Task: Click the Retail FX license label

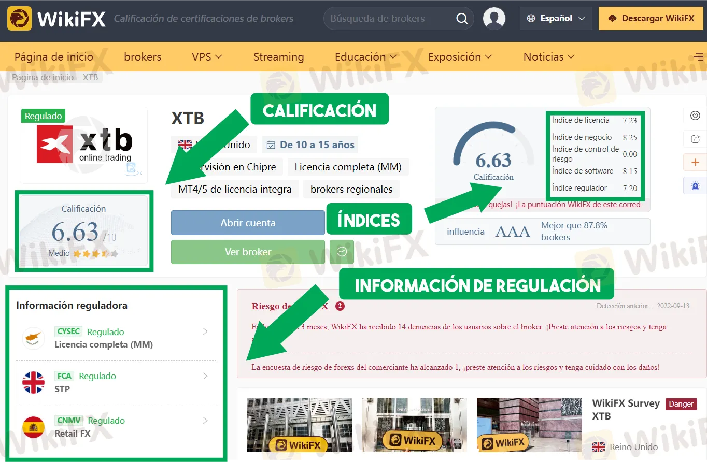Action: [73, 434]
